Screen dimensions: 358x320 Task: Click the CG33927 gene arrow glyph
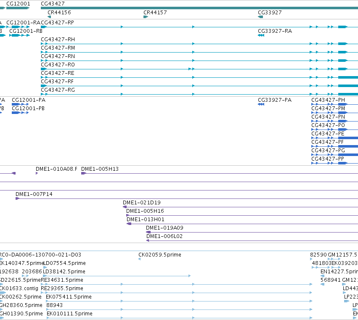click(x=260, y=17)
